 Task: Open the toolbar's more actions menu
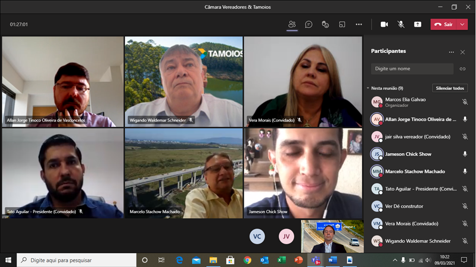click(x=359, y=24)
